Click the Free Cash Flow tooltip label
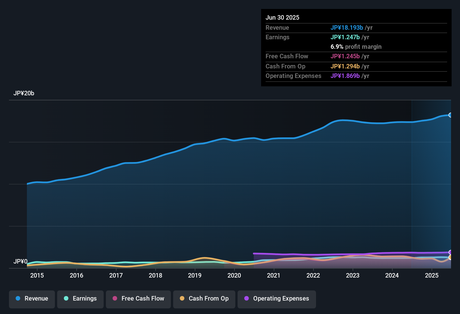This screenshot has width=460, height=314. click(x=287, y=56)
